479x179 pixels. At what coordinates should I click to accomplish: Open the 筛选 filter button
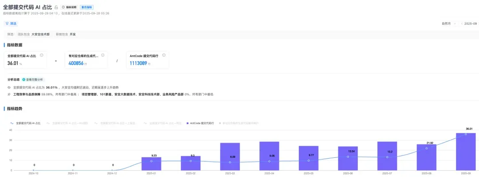(x=11, y=23)
